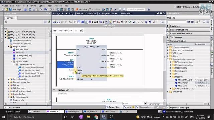This screenshot has width=214, height=120.
Task: Click the Windows Start button
Action: point(4,117)
